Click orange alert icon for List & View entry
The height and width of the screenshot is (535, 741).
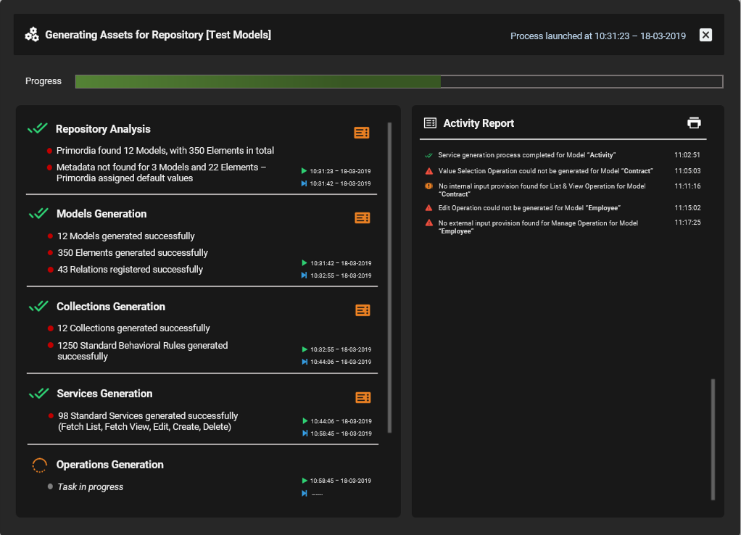(429, 186)
